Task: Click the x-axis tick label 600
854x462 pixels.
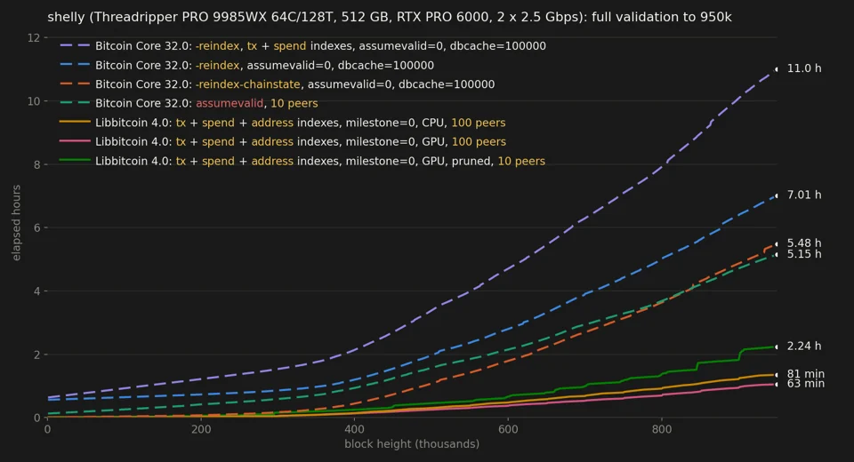Action: point(508,429)
